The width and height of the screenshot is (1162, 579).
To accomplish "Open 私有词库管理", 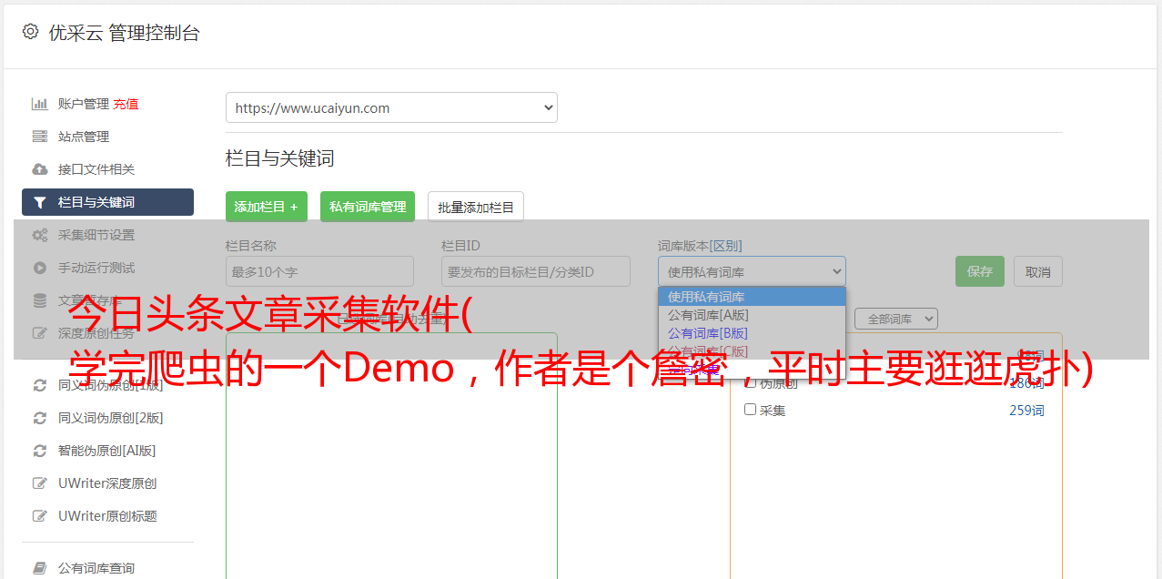I will tap(368, 207).
